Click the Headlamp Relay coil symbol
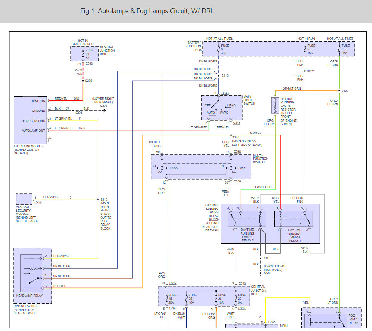 pos(34,269)
